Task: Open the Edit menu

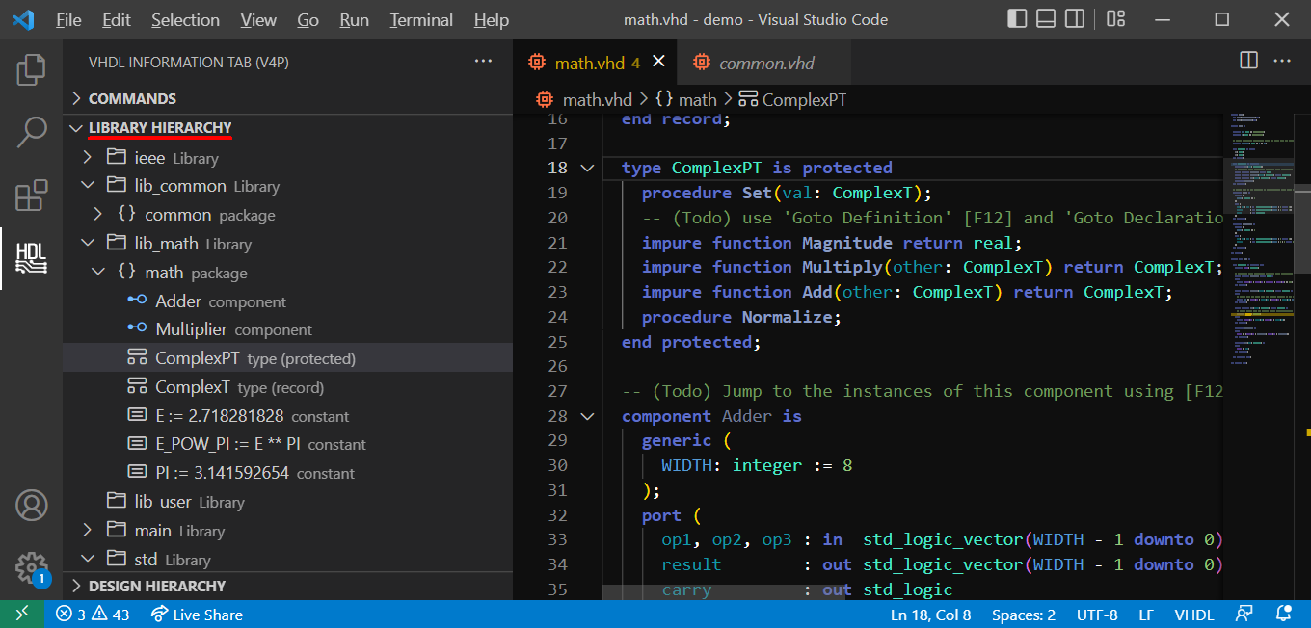Action: tap(116, 19)
